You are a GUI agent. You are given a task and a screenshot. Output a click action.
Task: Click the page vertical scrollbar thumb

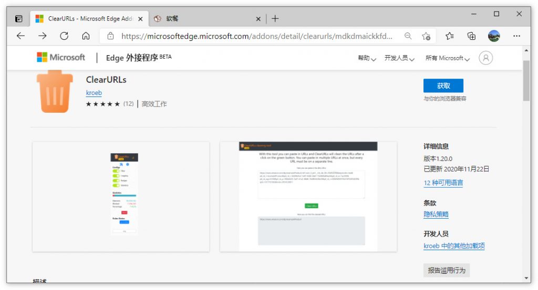[526, 81]
